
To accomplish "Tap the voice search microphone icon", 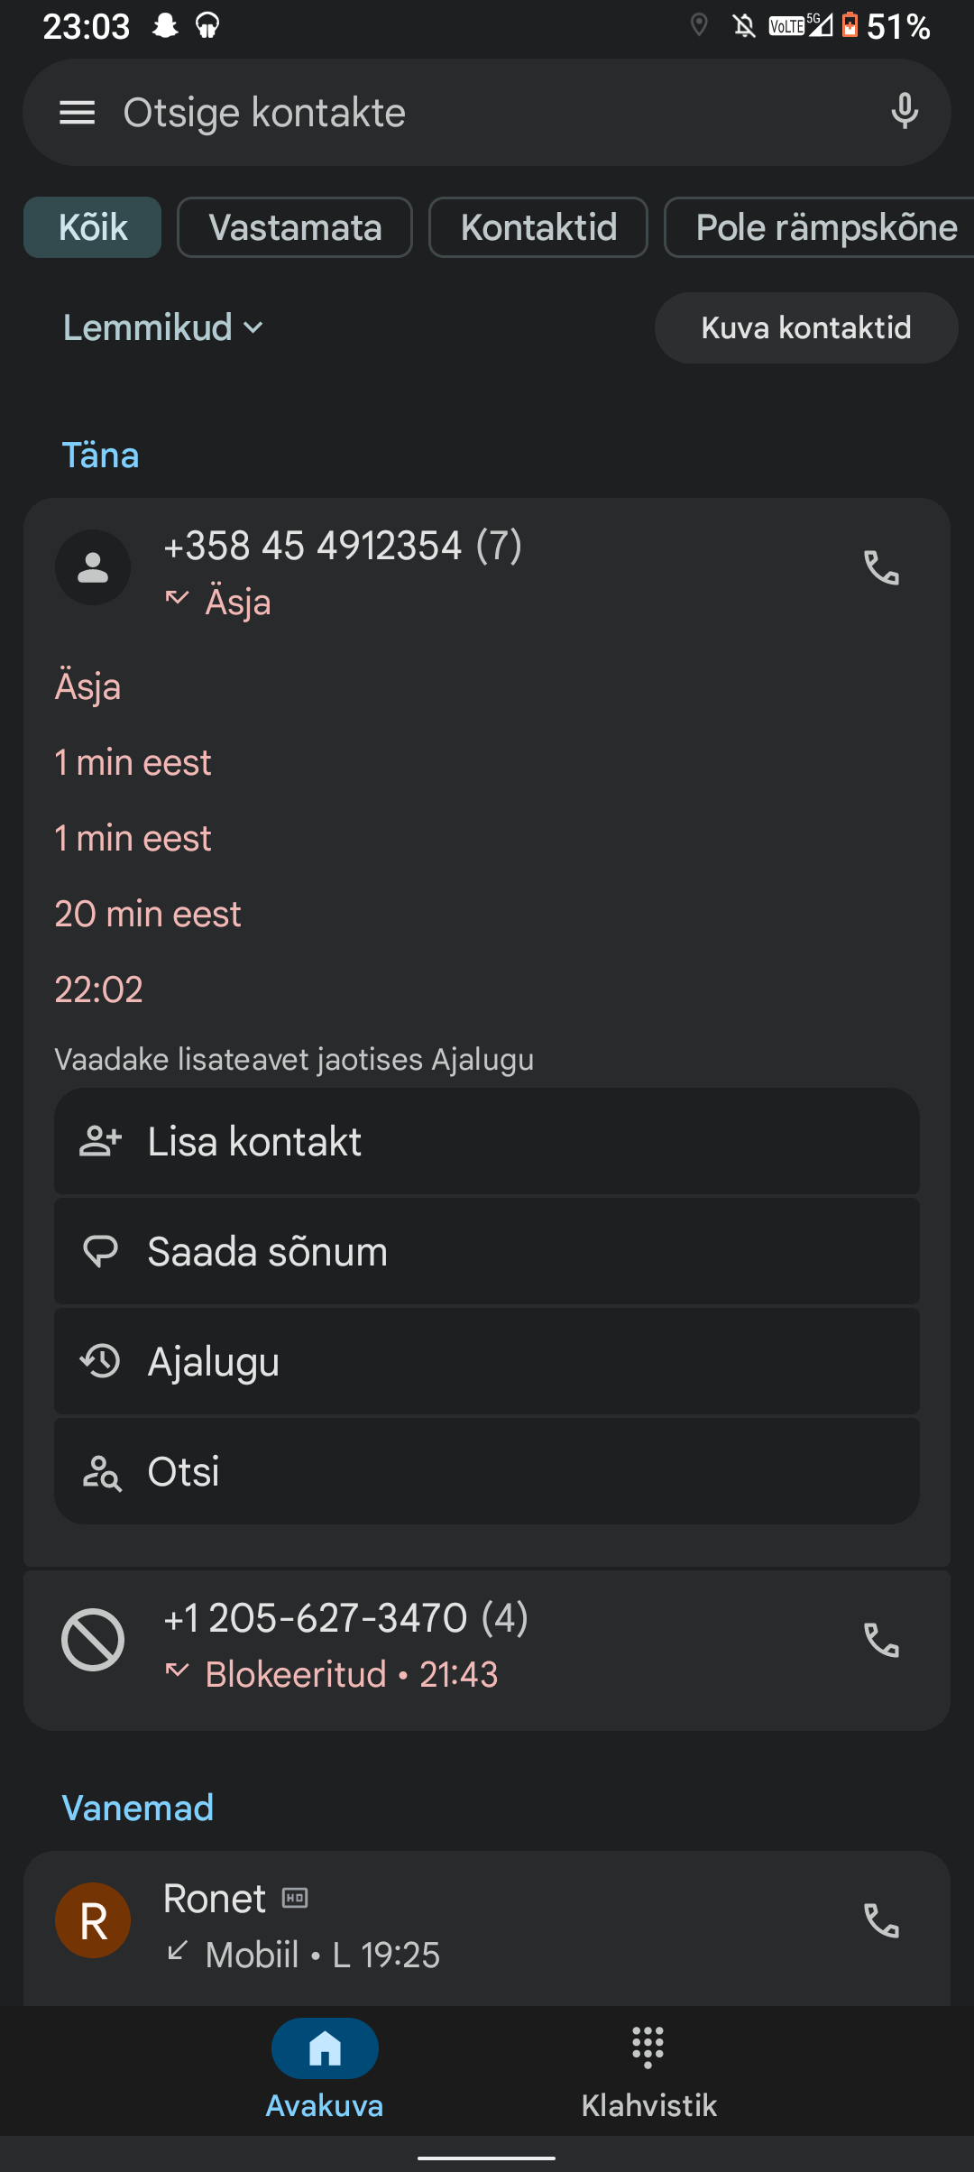I will [x=905, y=112].
